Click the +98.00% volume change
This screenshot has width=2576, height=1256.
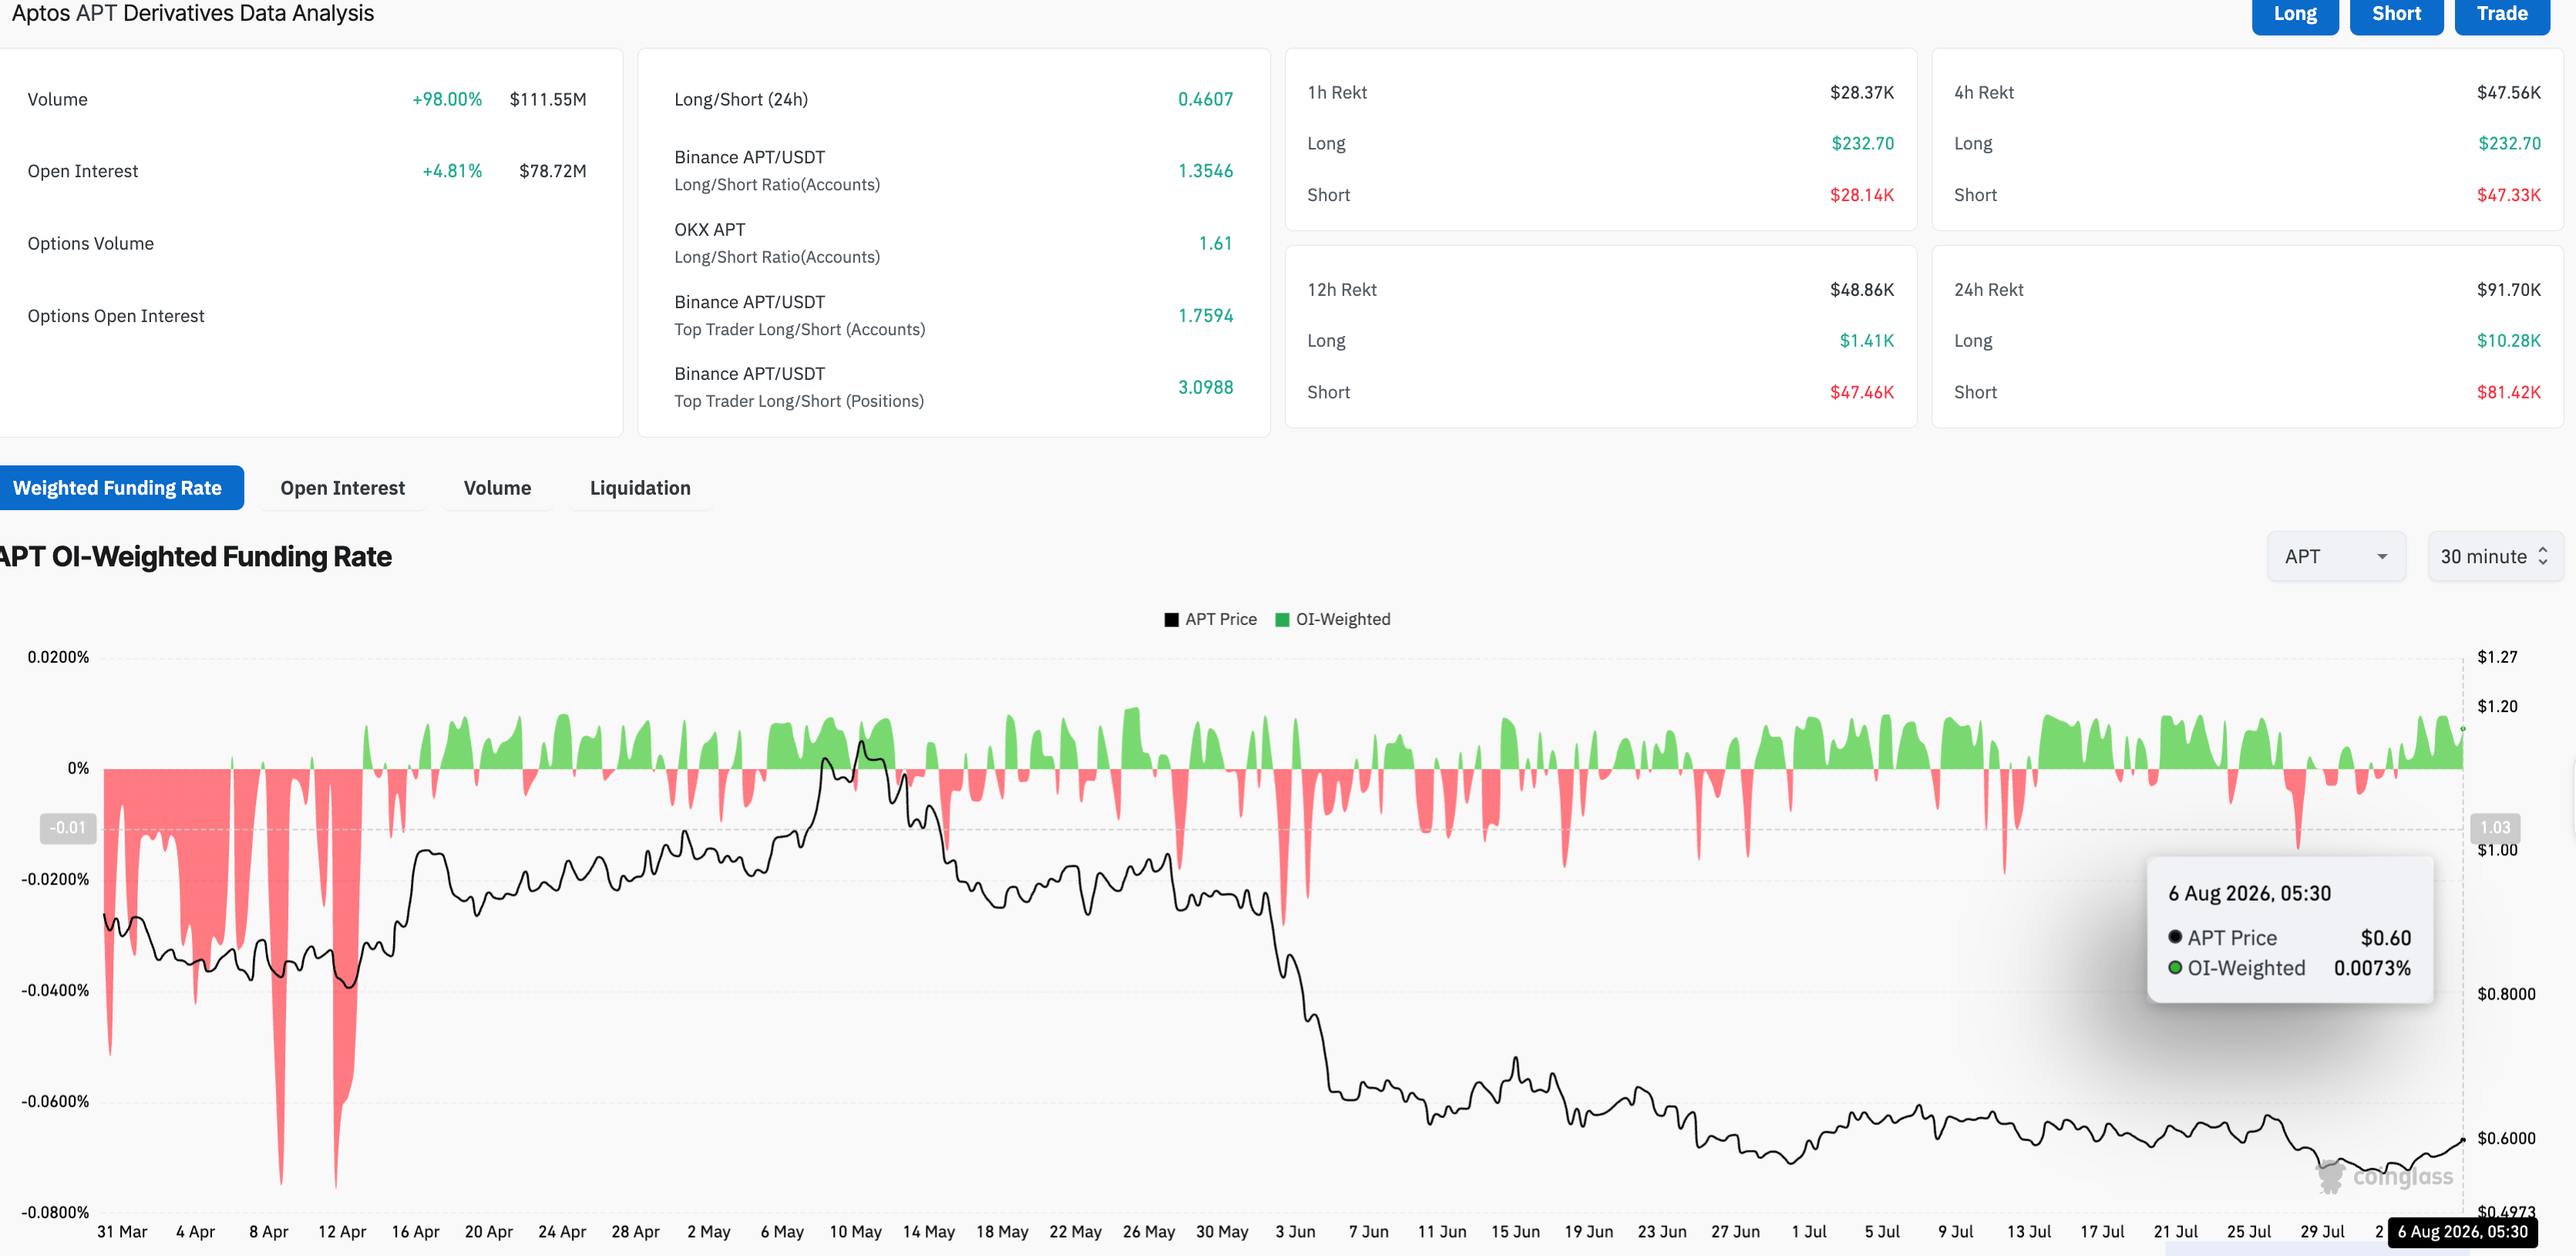(x=447, y=99)
